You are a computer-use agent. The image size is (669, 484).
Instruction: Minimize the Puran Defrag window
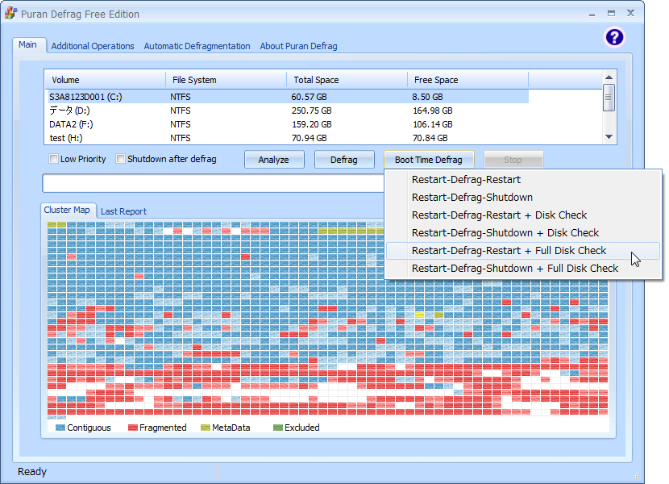click(x=592, y=14)
